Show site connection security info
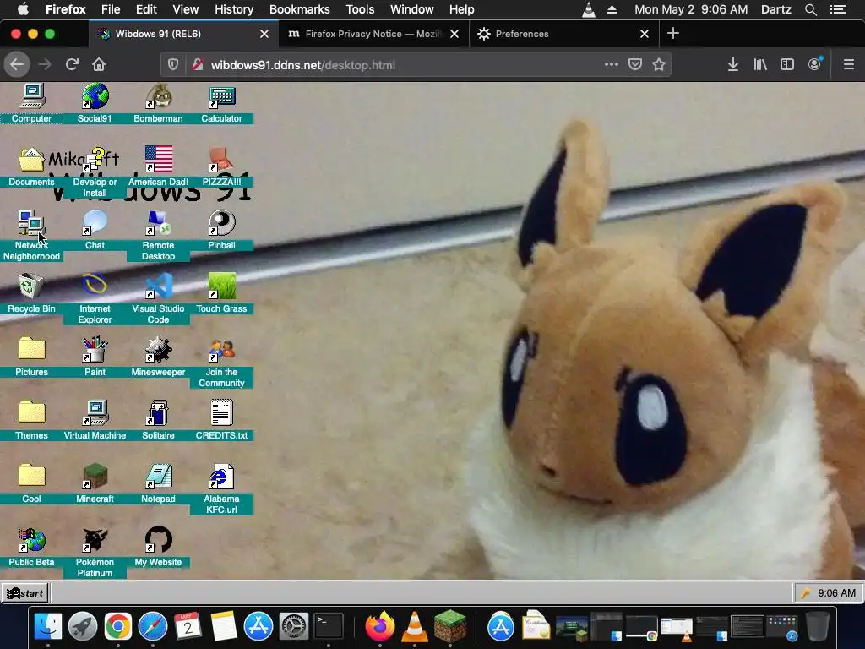Image resolution: width=865 pixels, height=649 pixels. 197,64
